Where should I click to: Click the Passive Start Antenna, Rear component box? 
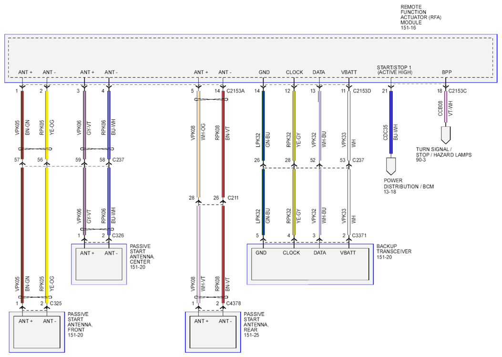(x=213, y=332)
